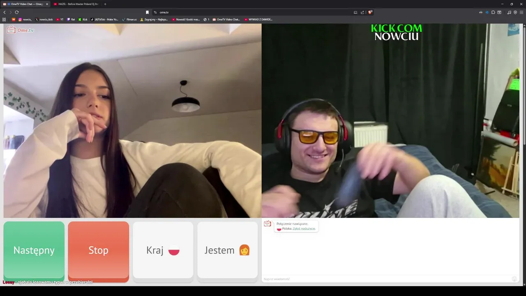Open the Filman.cc bookmark
Screen dimensions: 526x296
pyautogui.click(x=129, y=19)
